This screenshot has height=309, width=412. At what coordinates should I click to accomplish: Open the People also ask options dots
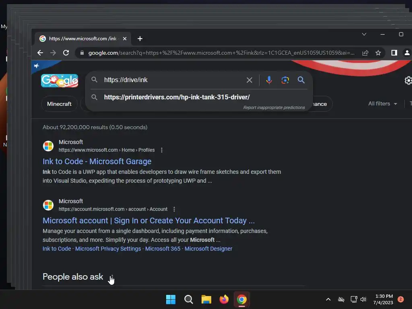point(112,277)
